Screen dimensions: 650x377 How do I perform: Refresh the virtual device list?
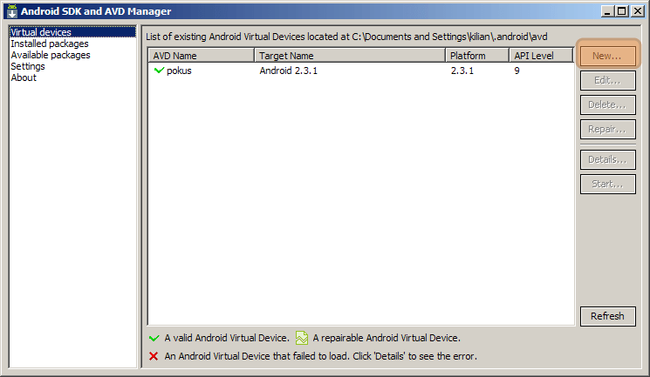[x=608, y=316]
